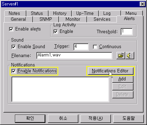Browse for sound file with folder icon
This screenshot has width=147, height=125.
click(x=121, y=56)
